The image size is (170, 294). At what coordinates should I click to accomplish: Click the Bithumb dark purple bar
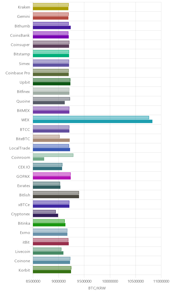(52, 27)
